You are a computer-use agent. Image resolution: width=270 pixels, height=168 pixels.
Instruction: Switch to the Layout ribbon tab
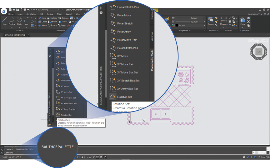pos(69,14)
